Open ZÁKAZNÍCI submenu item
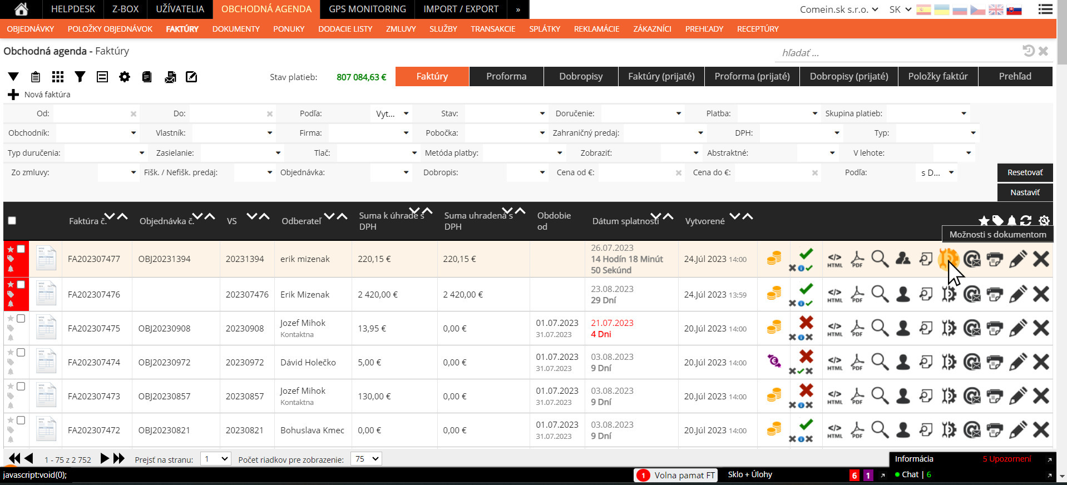This screenshot has height=485, width=1067. tap(652, 29)
